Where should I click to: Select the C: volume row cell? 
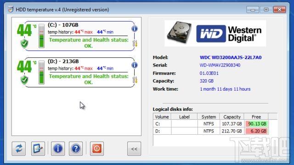(162, 124)
